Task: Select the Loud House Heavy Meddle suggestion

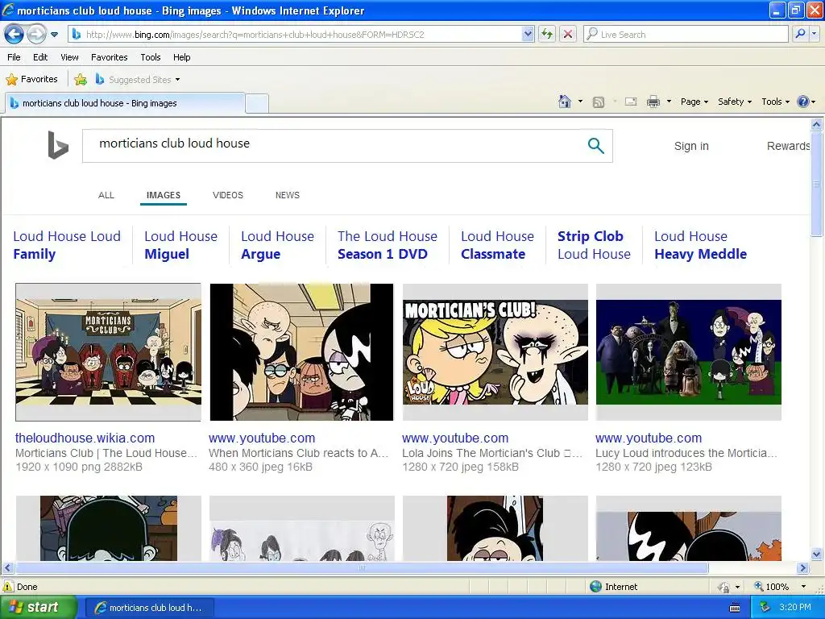Action: 700,245
